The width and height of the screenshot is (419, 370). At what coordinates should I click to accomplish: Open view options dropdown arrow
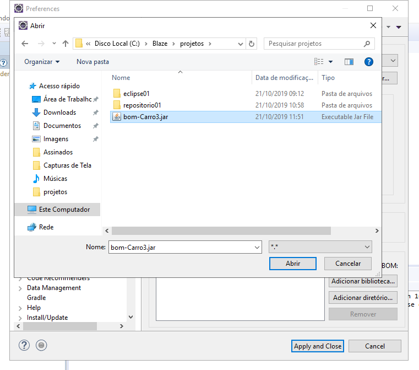tap(330, 62)
